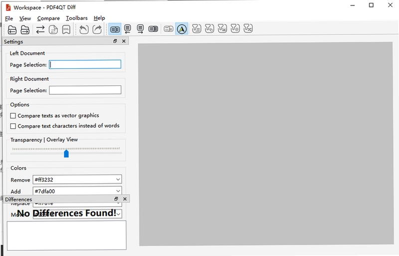Viewport: 399px width, 256px height.
Task: Open the Help menu
Action: [99, 18]
